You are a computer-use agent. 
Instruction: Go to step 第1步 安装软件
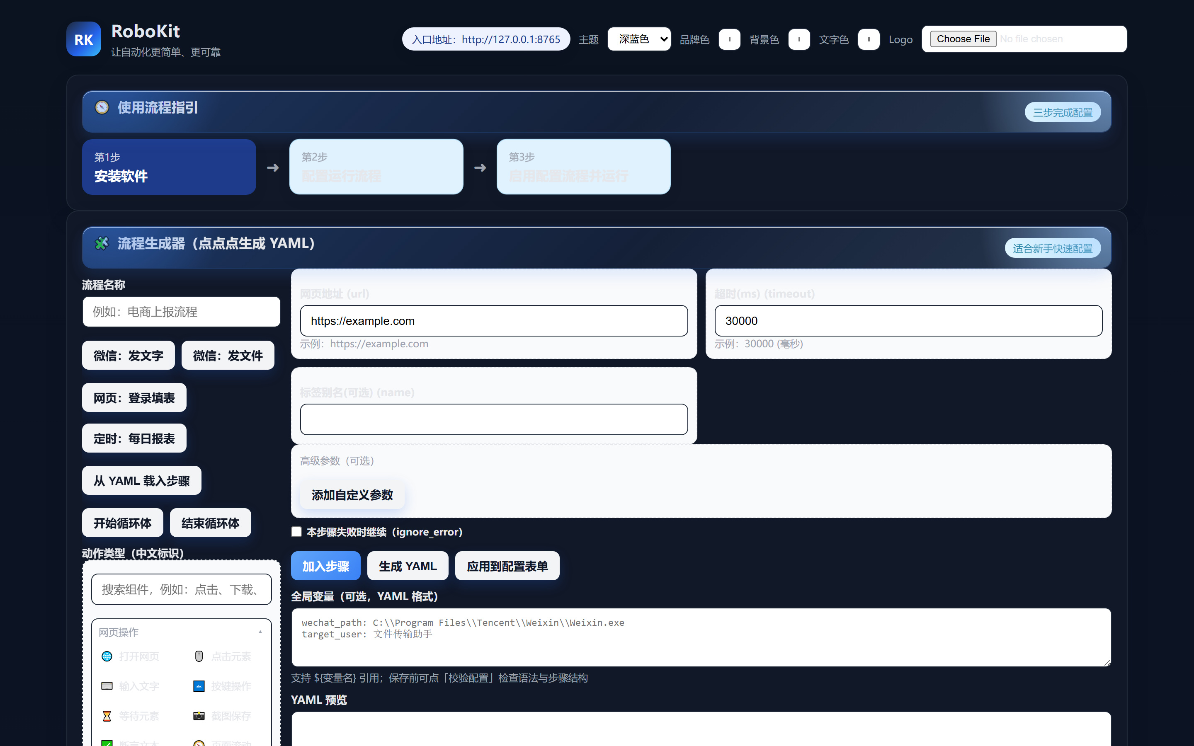click(x=169, y=167)
